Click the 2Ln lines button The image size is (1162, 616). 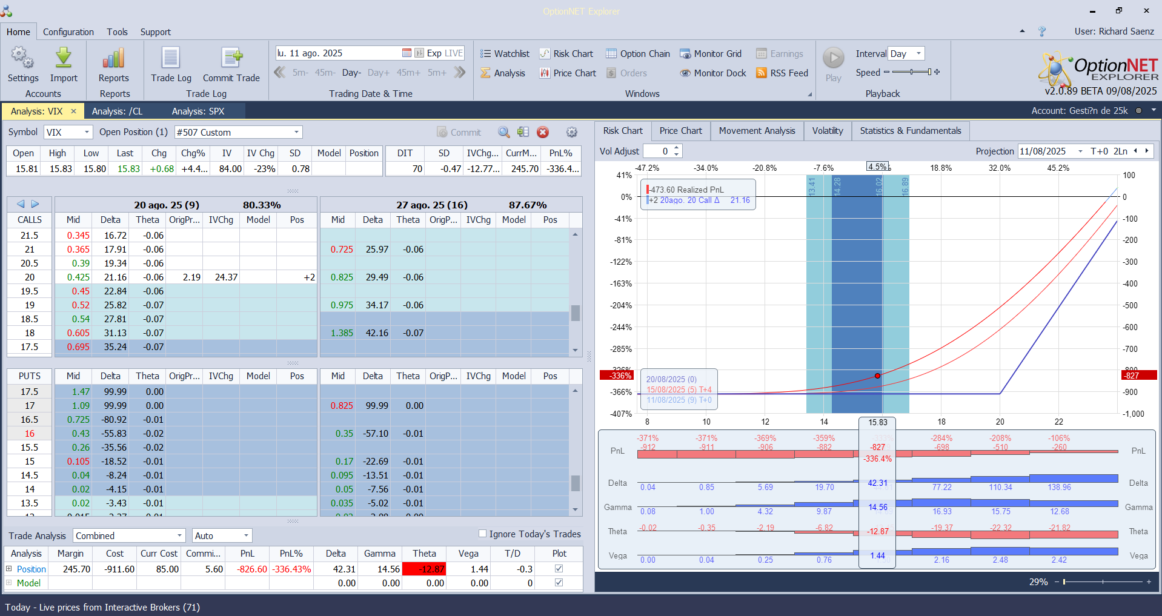(1120, 151)
